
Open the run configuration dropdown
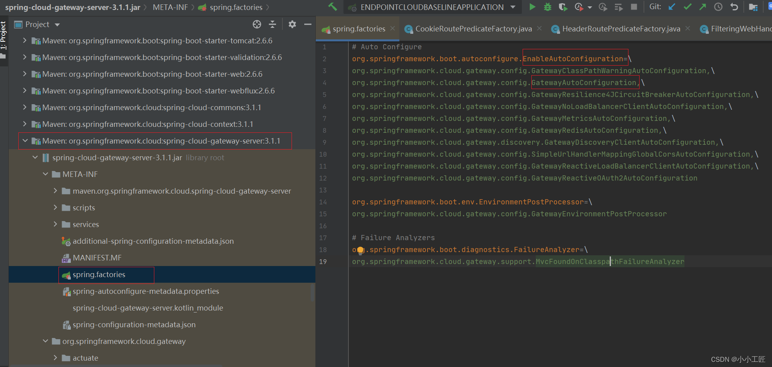tap(513, 7)
